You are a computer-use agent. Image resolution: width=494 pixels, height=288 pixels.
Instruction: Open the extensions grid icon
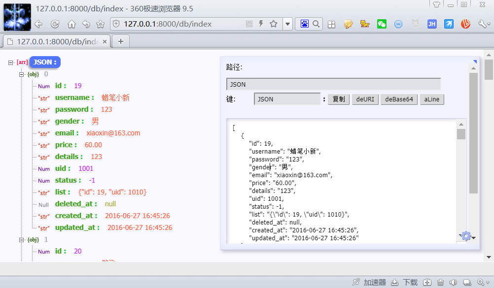[x=331, y=24]
